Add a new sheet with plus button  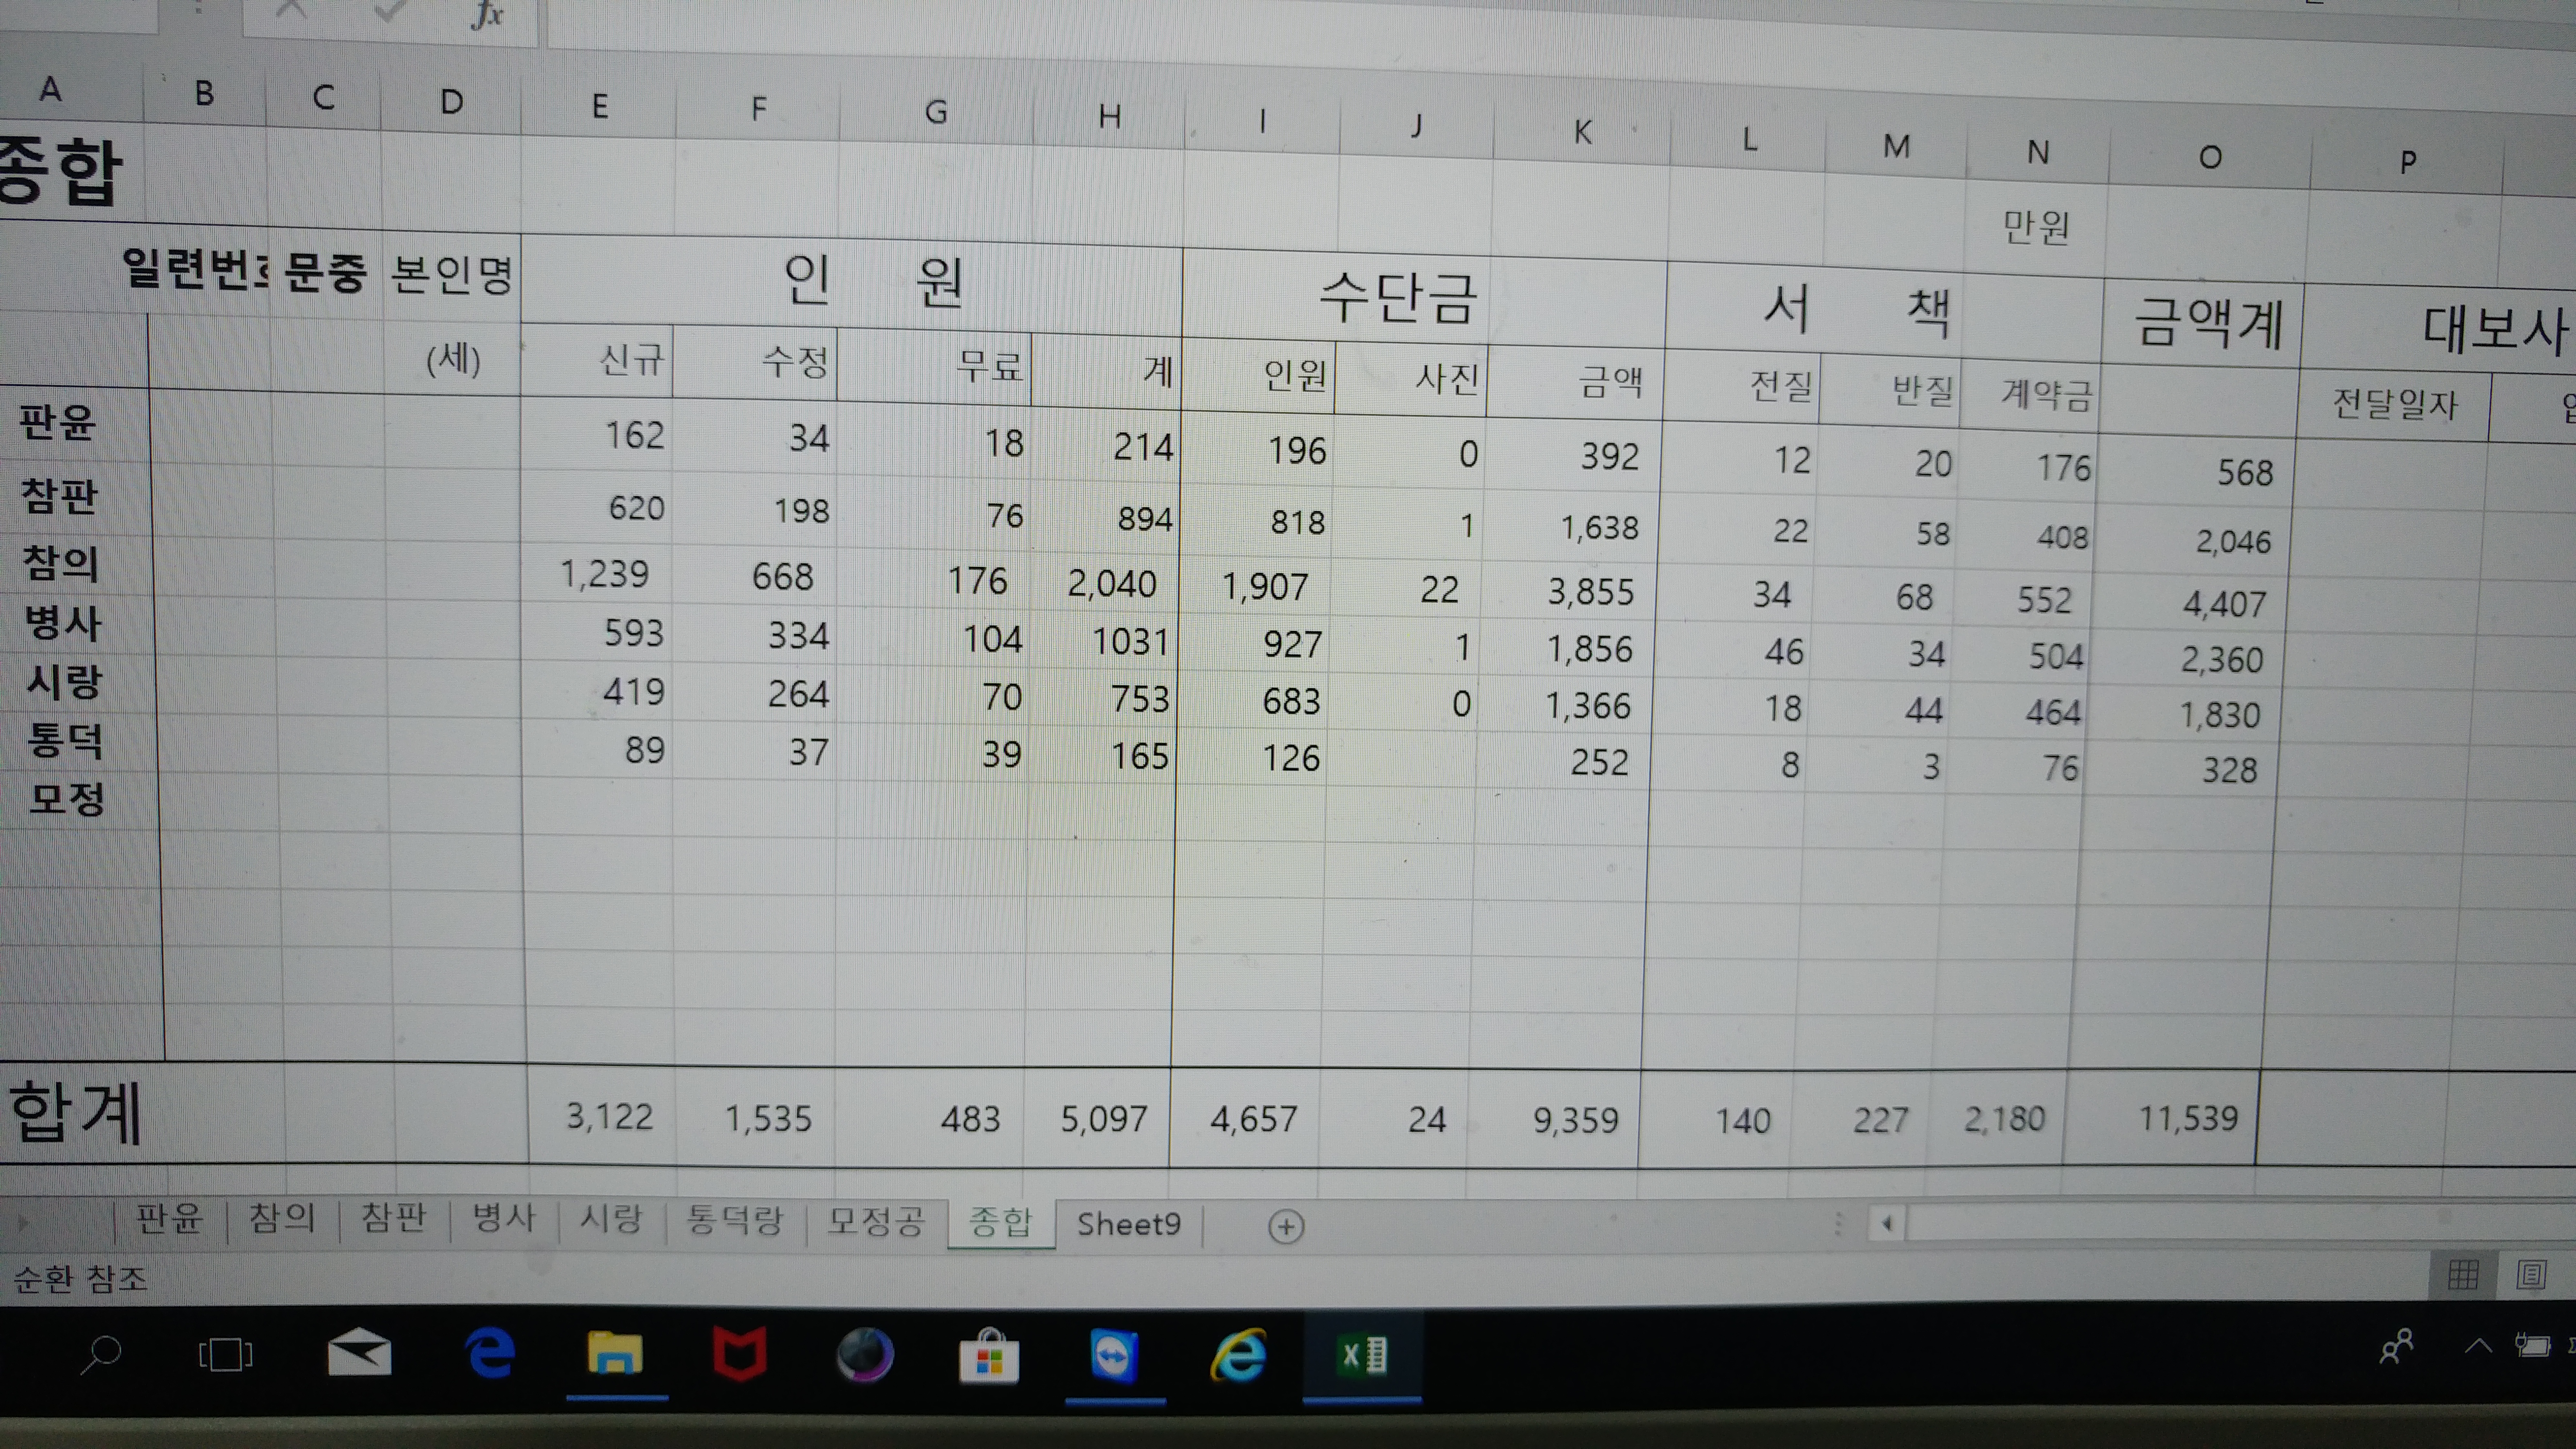[x=1286, y=1226]
